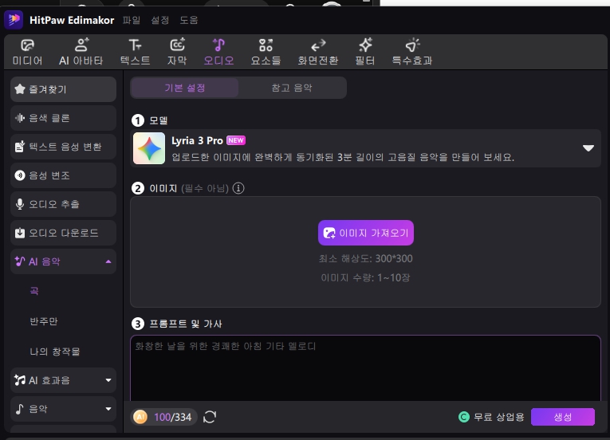Click the 이미지 가져오기 import button
610x440 pixels.
pyautogui.click(x=366, y=233)
